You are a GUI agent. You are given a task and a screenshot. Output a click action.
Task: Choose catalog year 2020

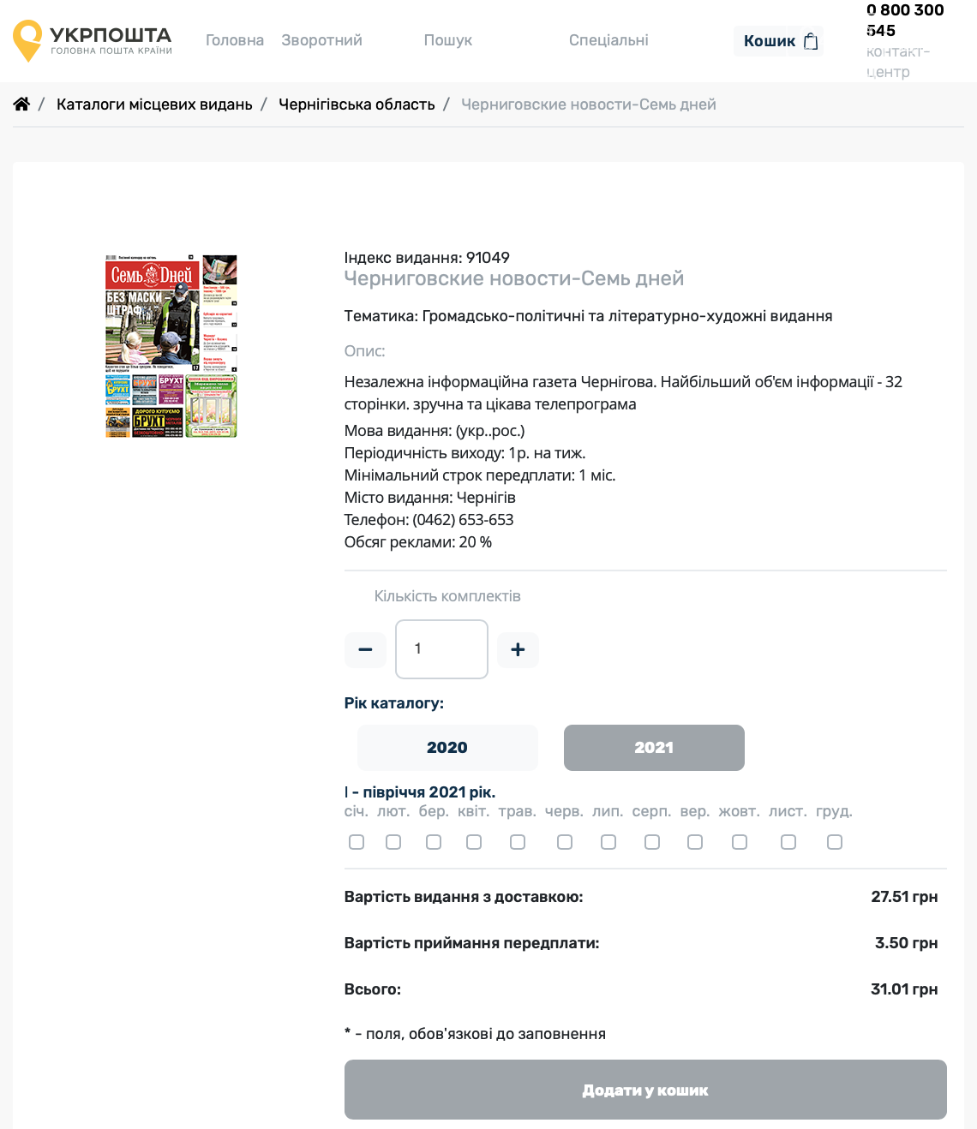[447, 748]
